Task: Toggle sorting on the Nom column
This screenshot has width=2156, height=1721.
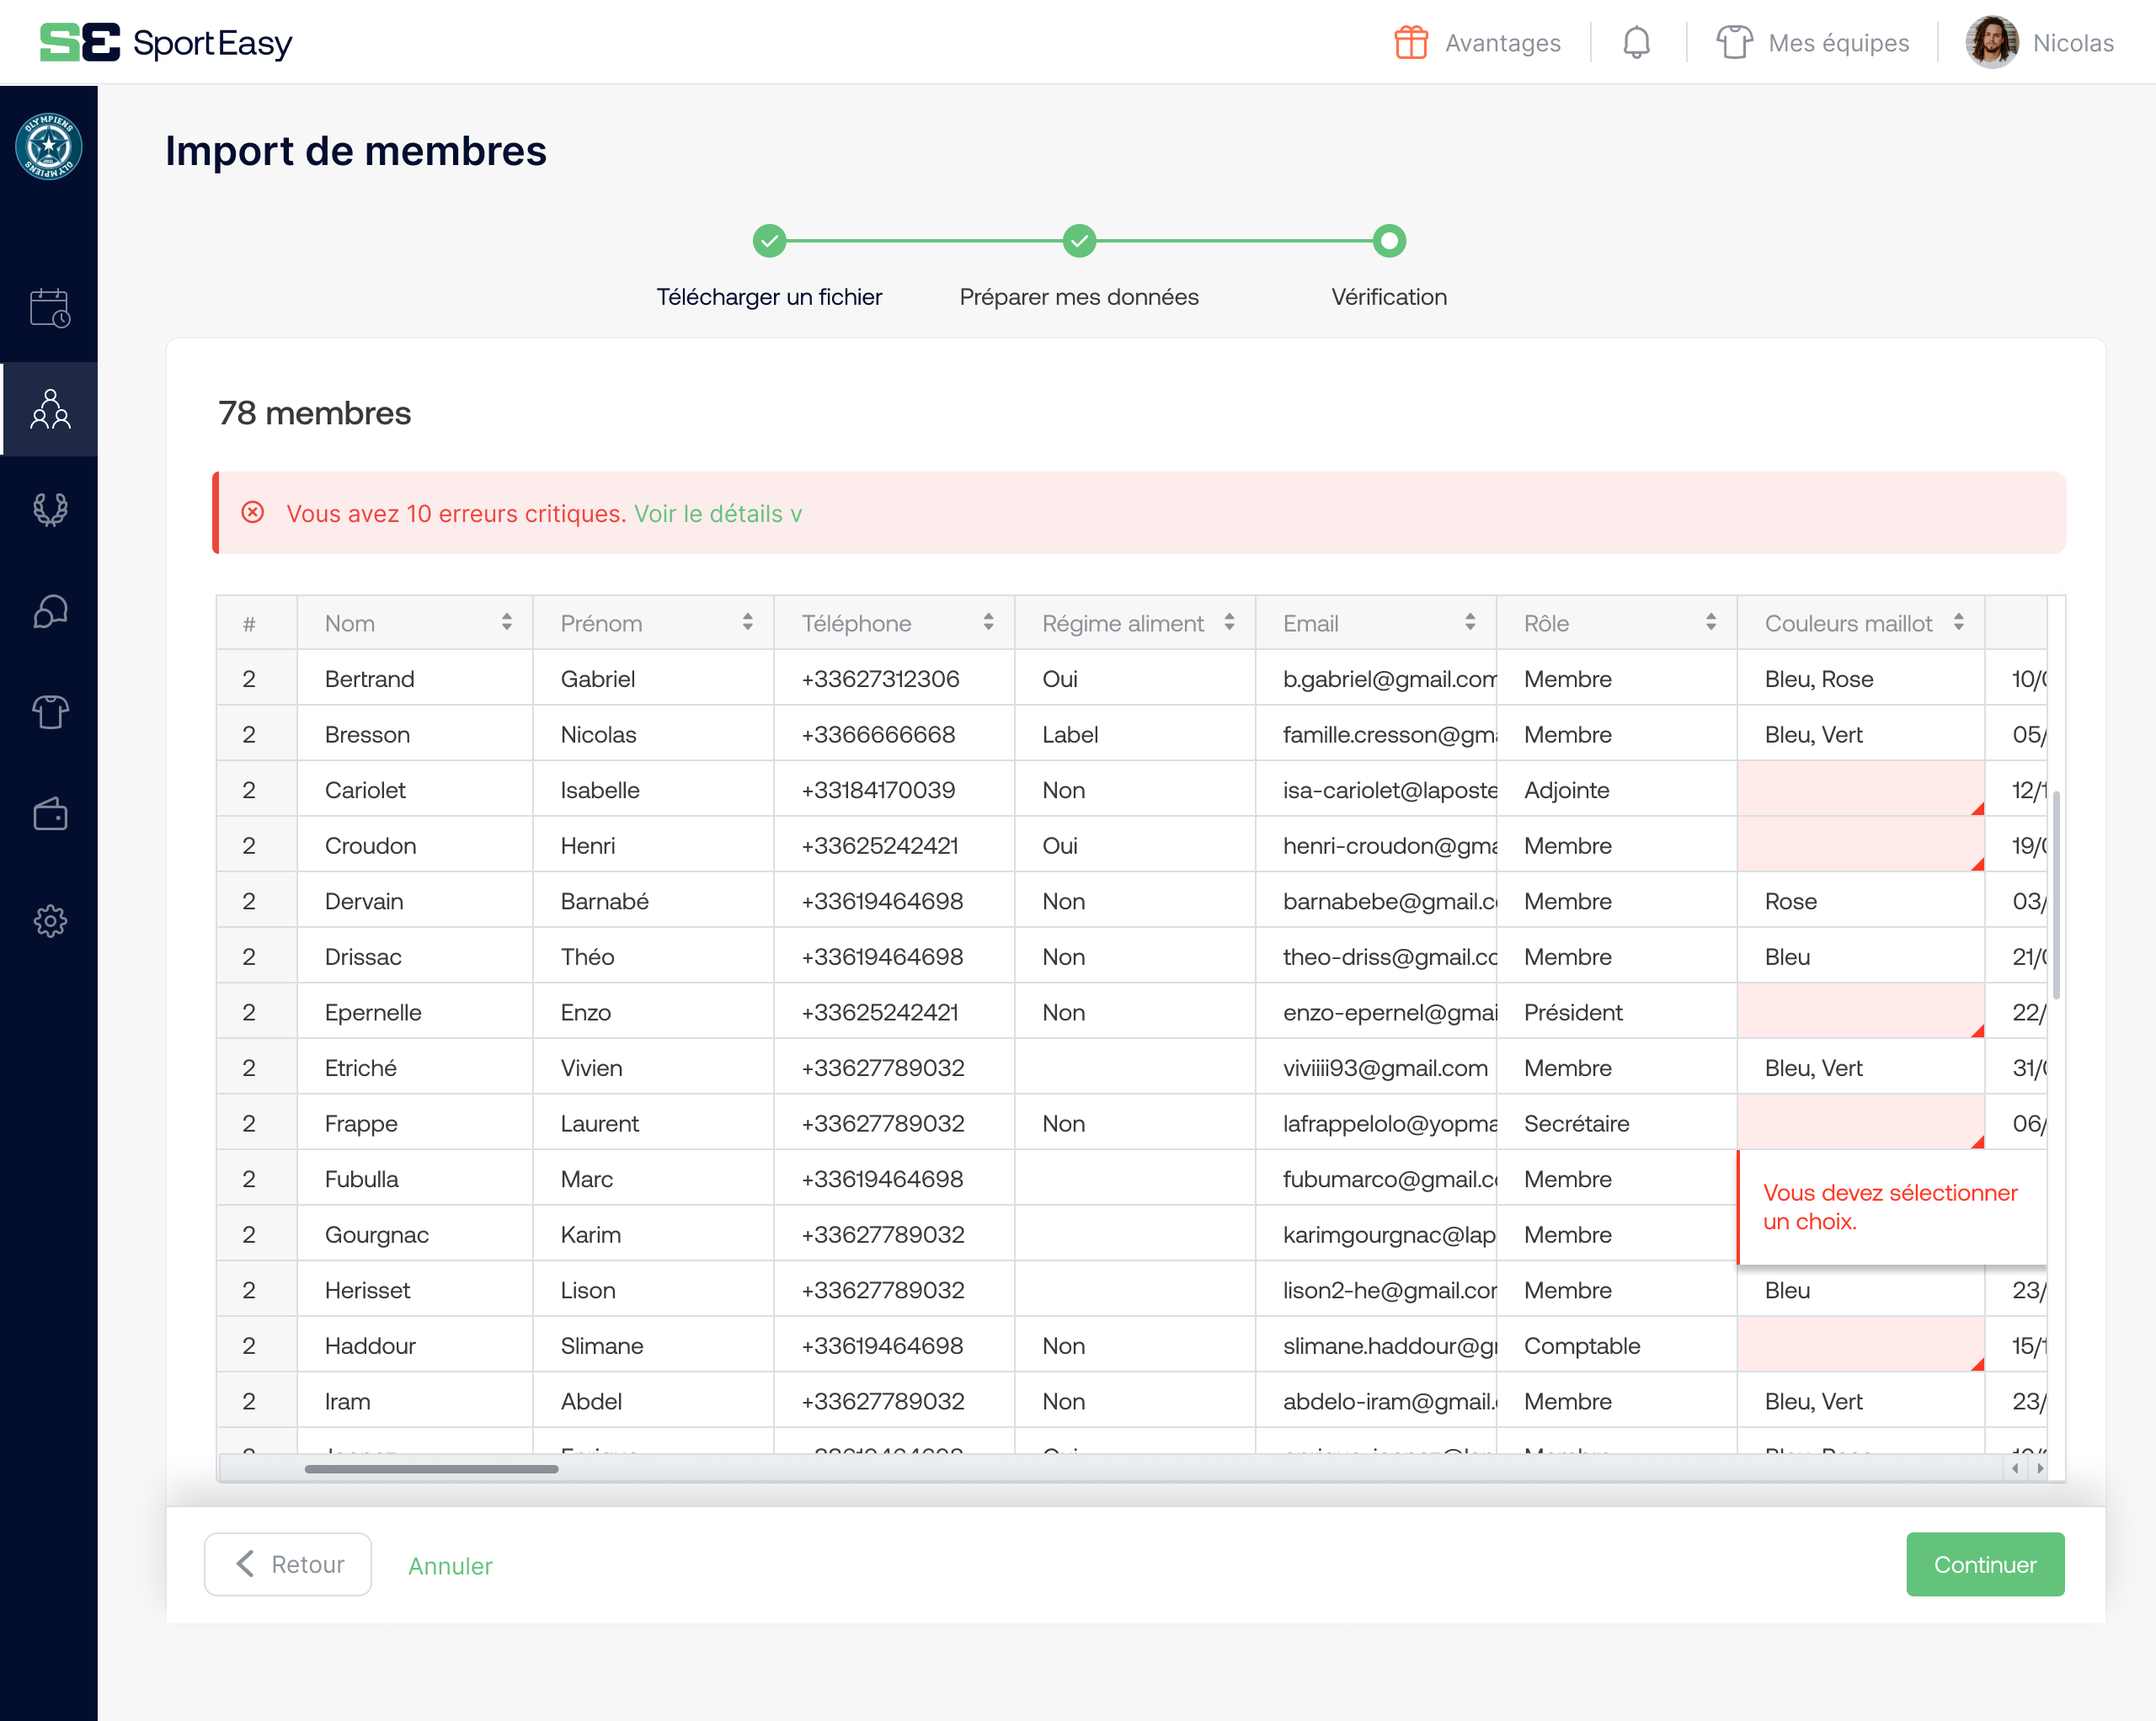Action: click(x=506, y=622)
